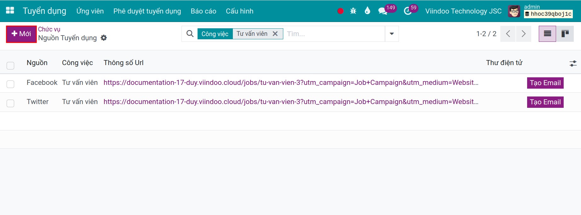Click the 1-2 / 2 pager counter
581x215 pixels.
tap(486, 34)
